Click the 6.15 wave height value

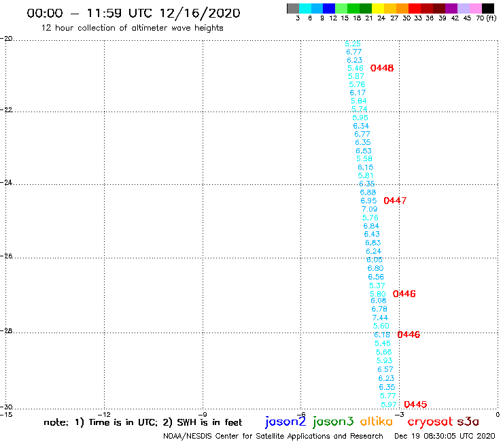(366, 167)
